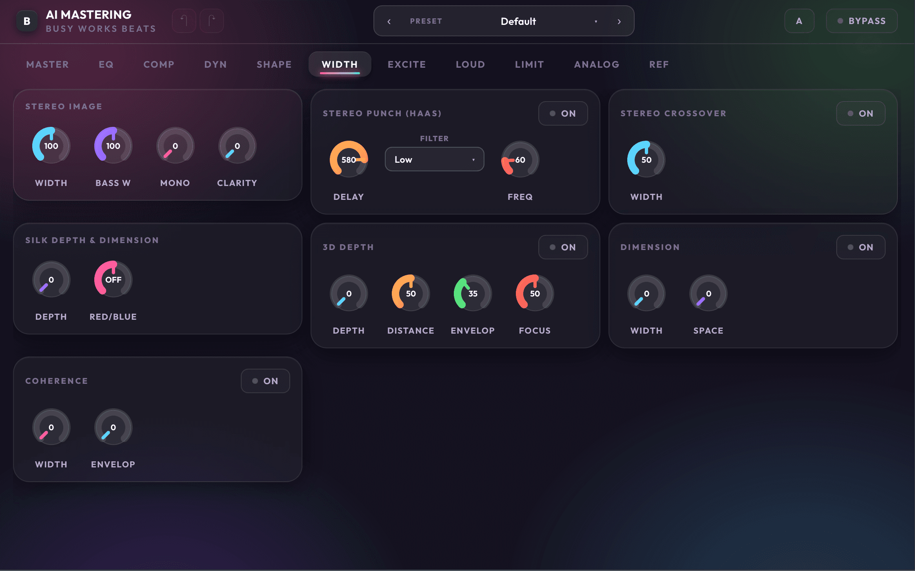Open the Excite tab
The width and height of the screenshot is (915, 571).
(x=406, y=64)
